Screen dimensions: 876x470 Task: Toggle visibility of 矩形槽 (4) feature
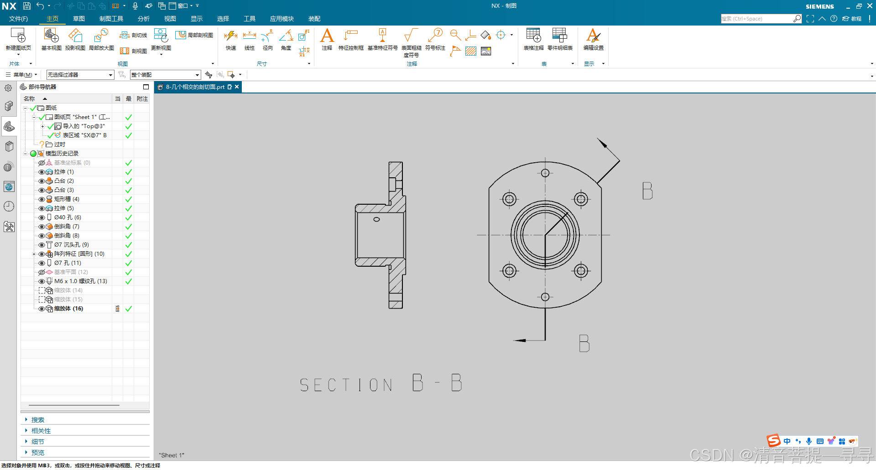(x=42, y=199)
